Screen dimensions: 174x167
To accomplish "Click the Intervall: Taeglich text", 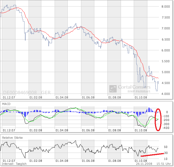I will (14, 164).
